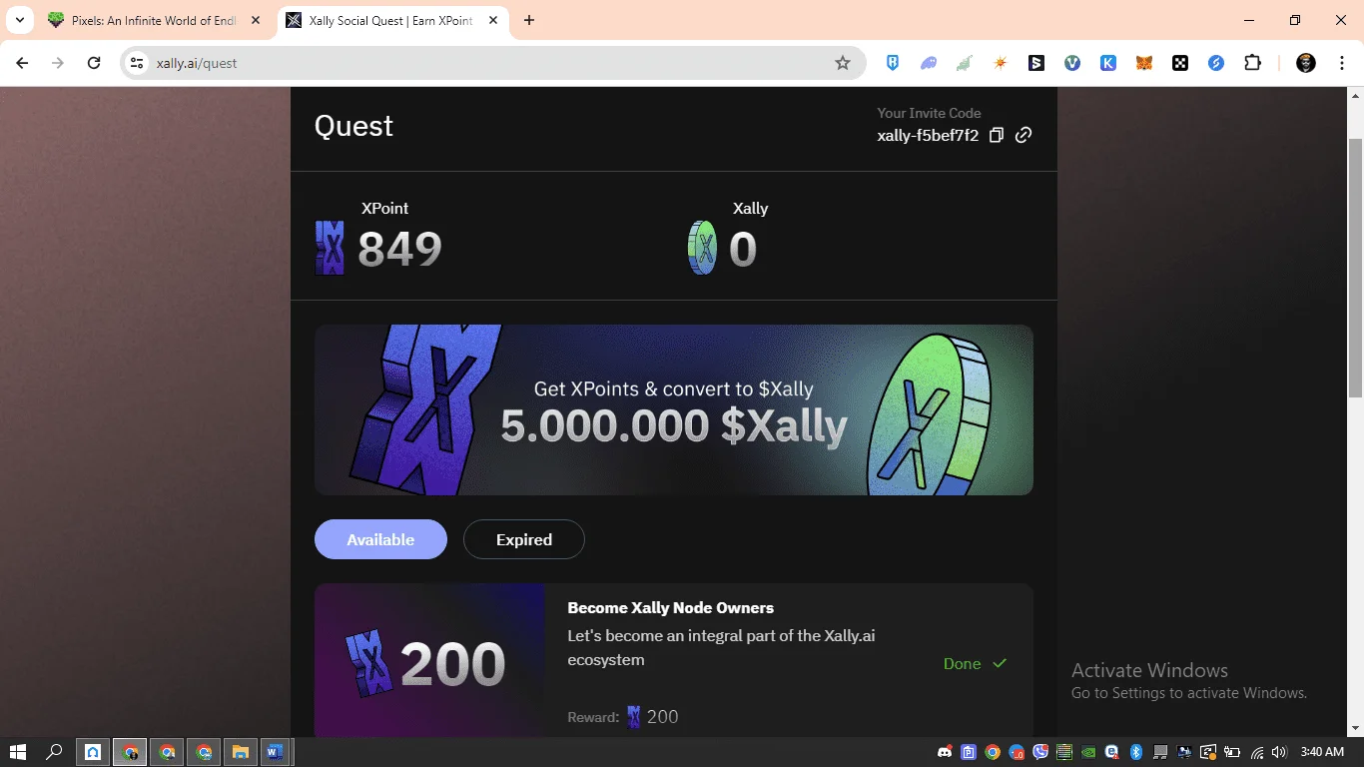The height and width of the screenshot is (767, 1364).
Task: Open the Windows Start menu
Action: point(18,752)
